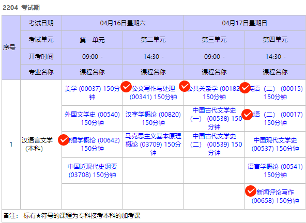This screenshot has width=306, height=223.
Task: Select the 04月16日星期六 date header
Action: click(x=123, y=23)
